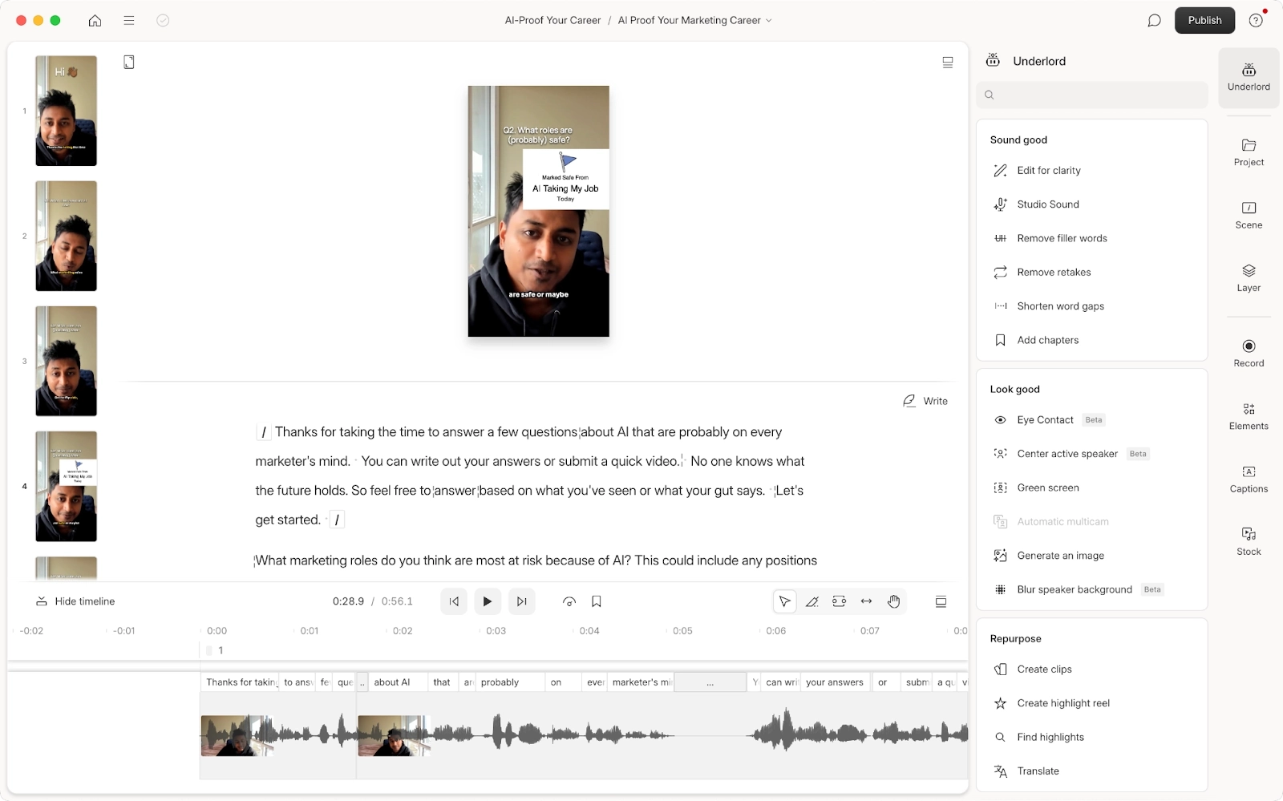Open the Project panel

[1248, 152]
